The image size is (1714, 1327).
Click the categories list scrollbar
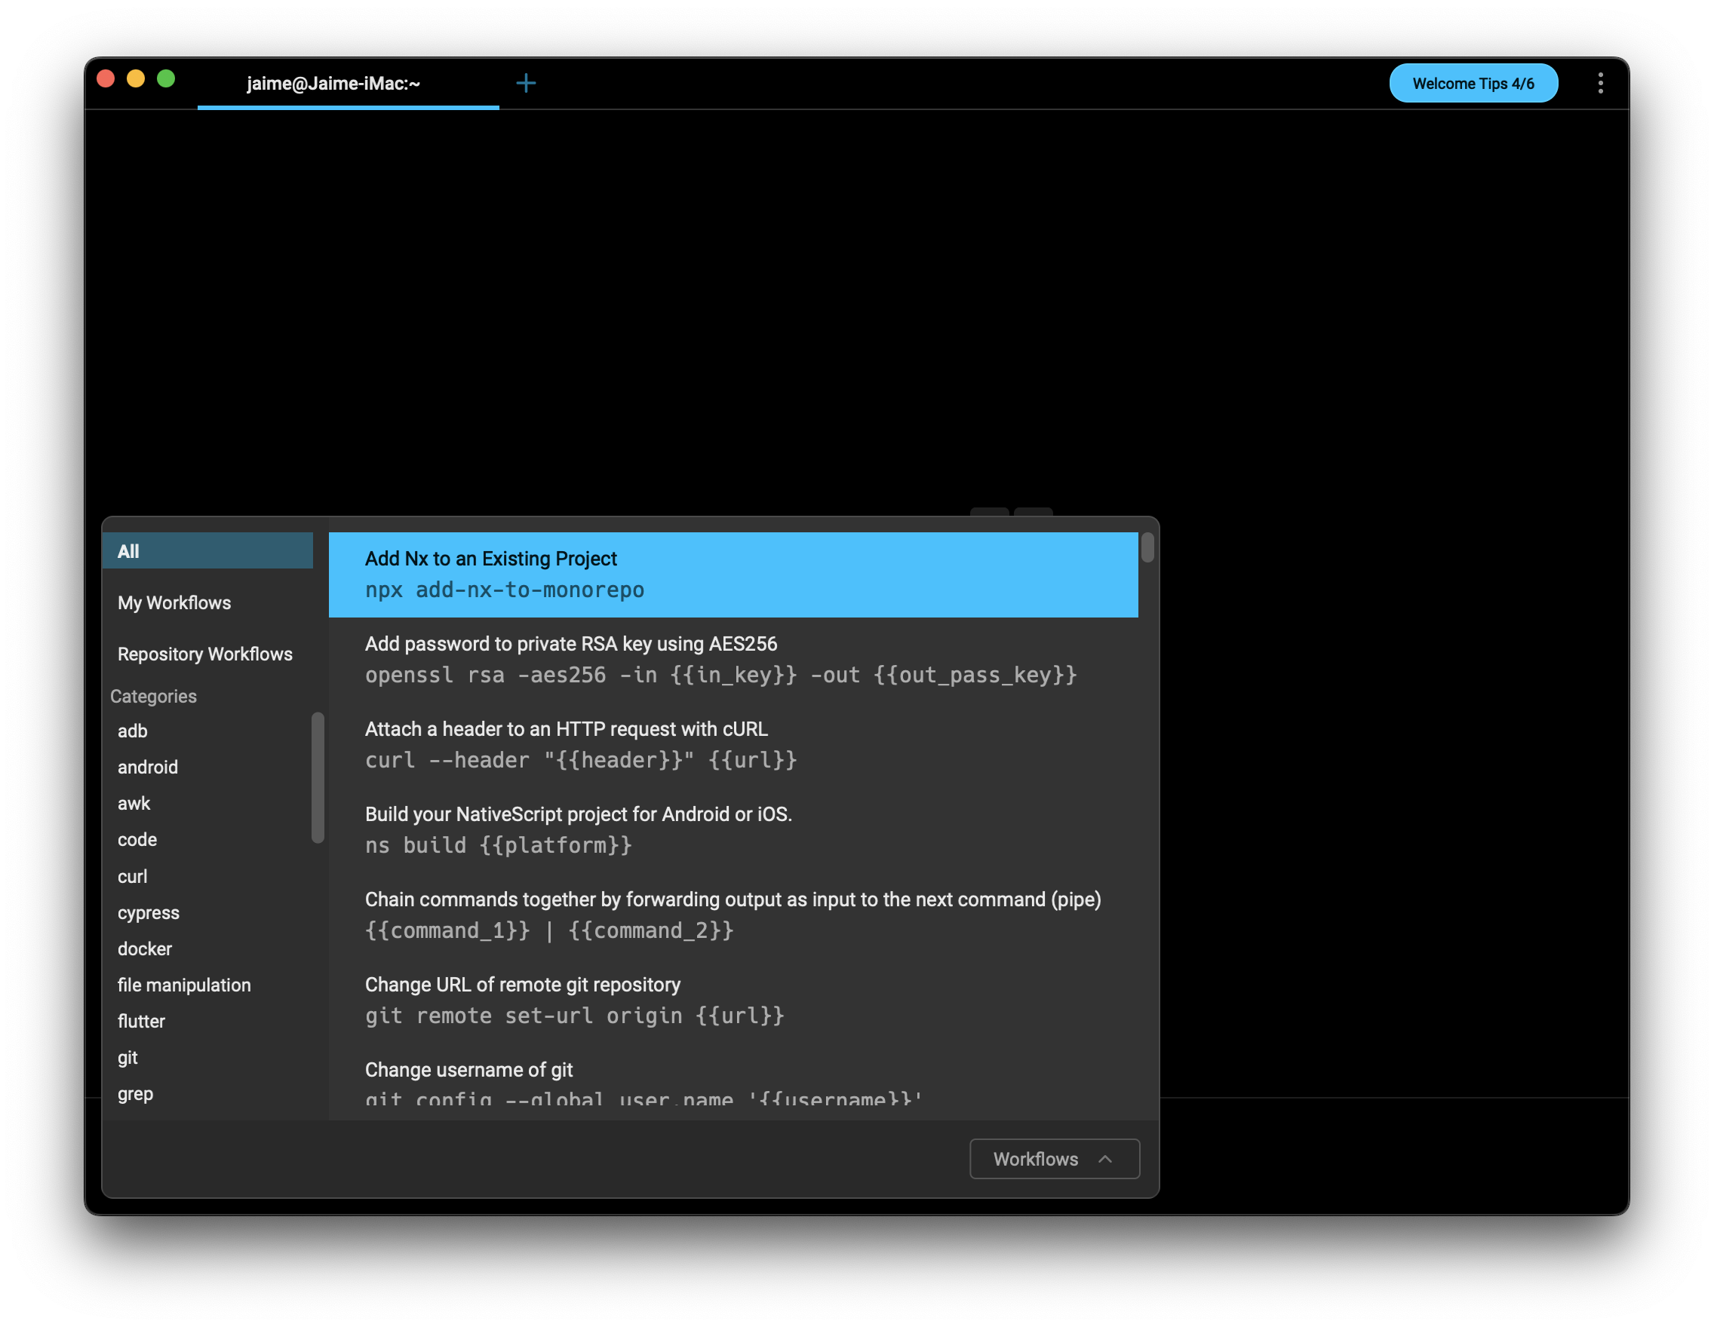pyautogui.click(x=318, y=777)
